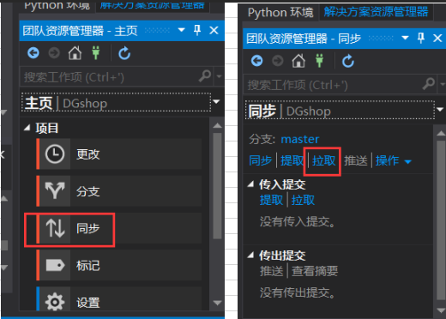Click Refresh icon in left Home panel
The image size is (446, 319).
click(x=124, y=53)
